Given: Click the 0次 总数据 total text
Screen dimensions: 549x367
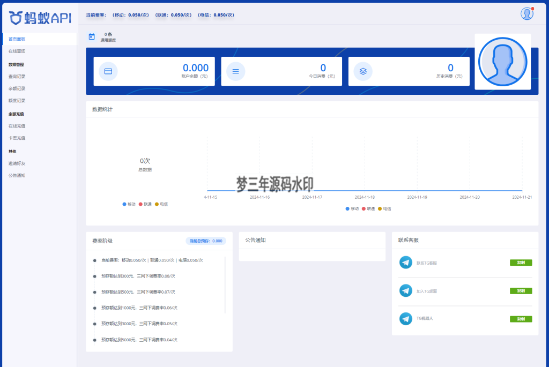Looking at the screenshot, I should pos(145,164).
